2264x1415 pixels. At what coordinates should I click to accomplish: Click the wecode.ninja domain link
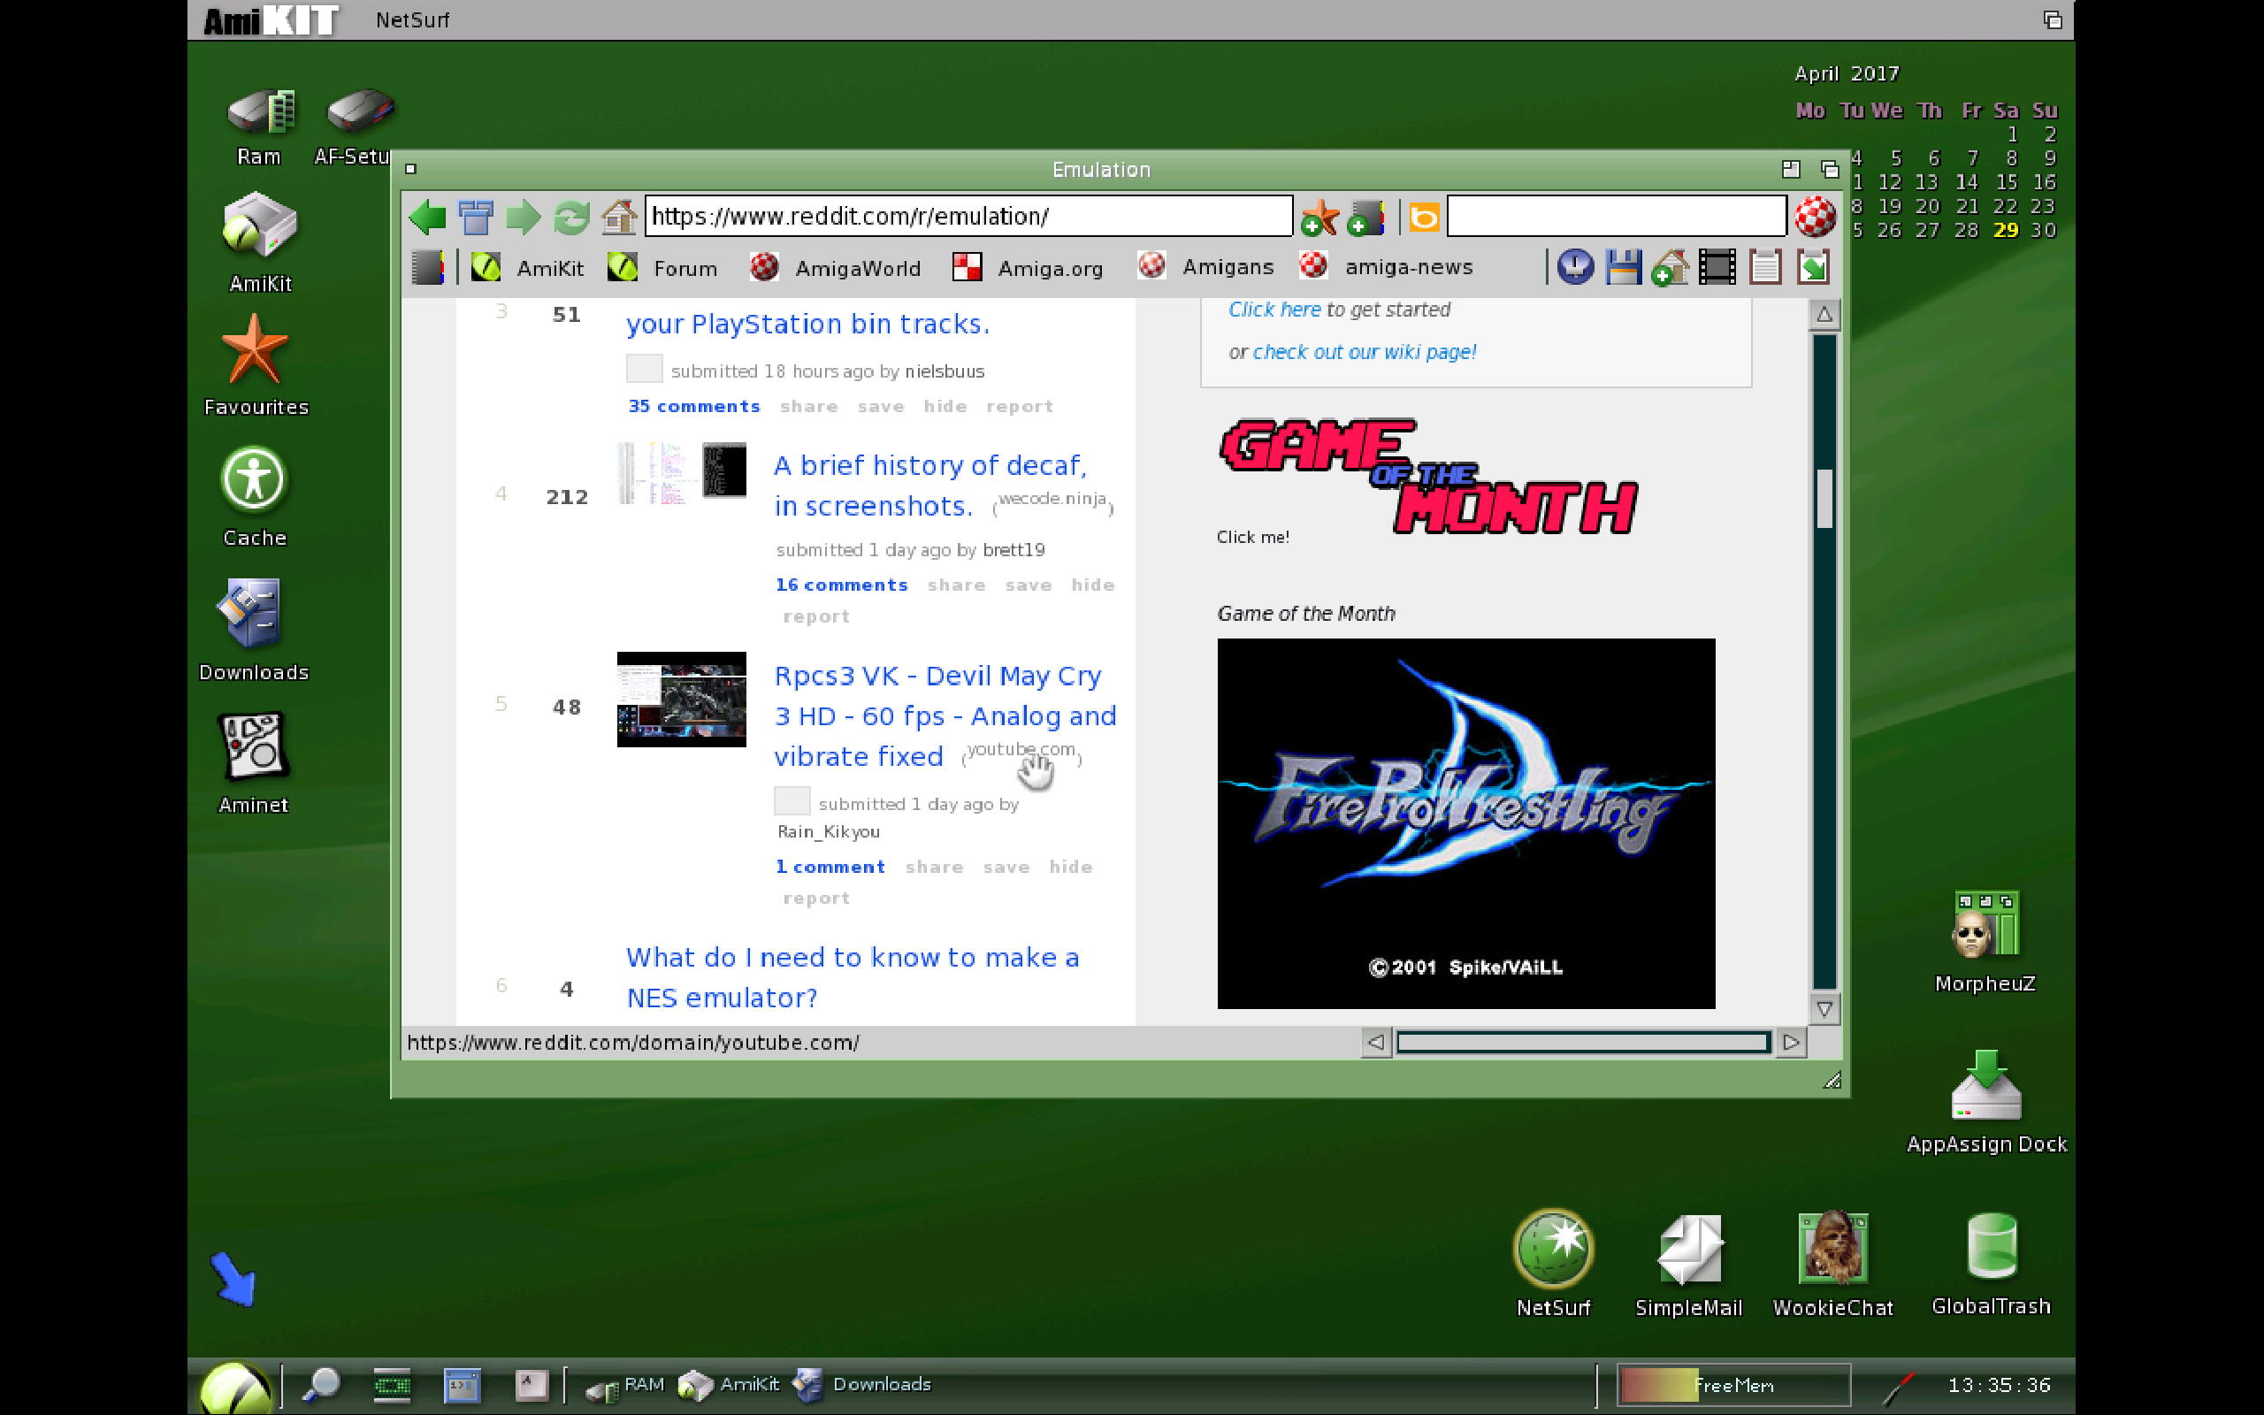[1052, 499]
